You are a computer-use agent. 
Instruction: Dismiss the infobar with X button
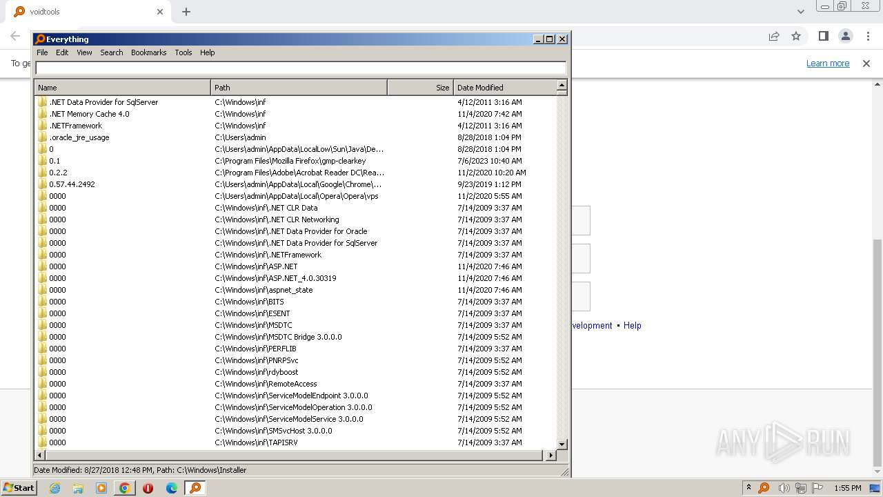coord(866,64)
